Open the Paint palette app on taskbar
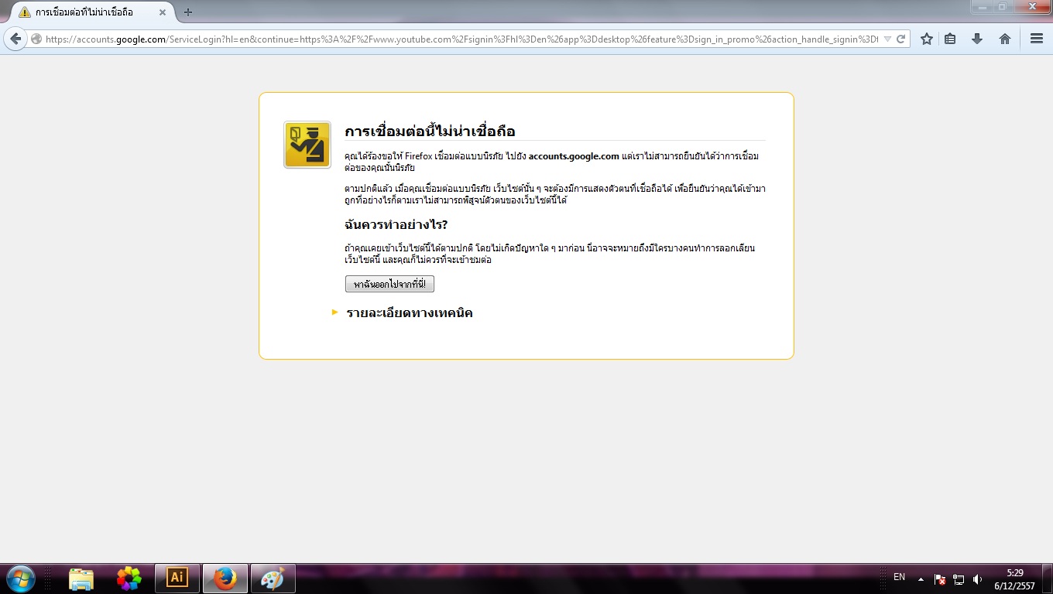1053x594 pixels. [273, 578]
